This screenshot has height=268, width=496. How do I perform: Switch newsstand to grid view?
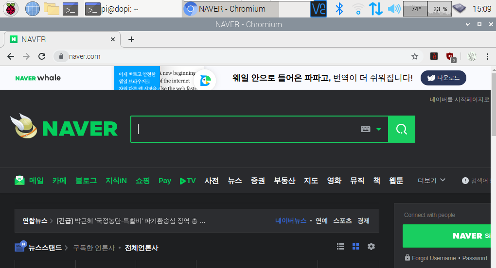[355, 247]
